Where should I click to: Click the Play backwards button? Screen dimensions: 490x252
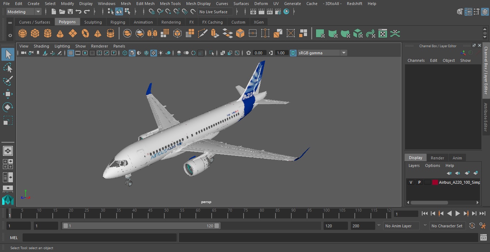(449, 213)
